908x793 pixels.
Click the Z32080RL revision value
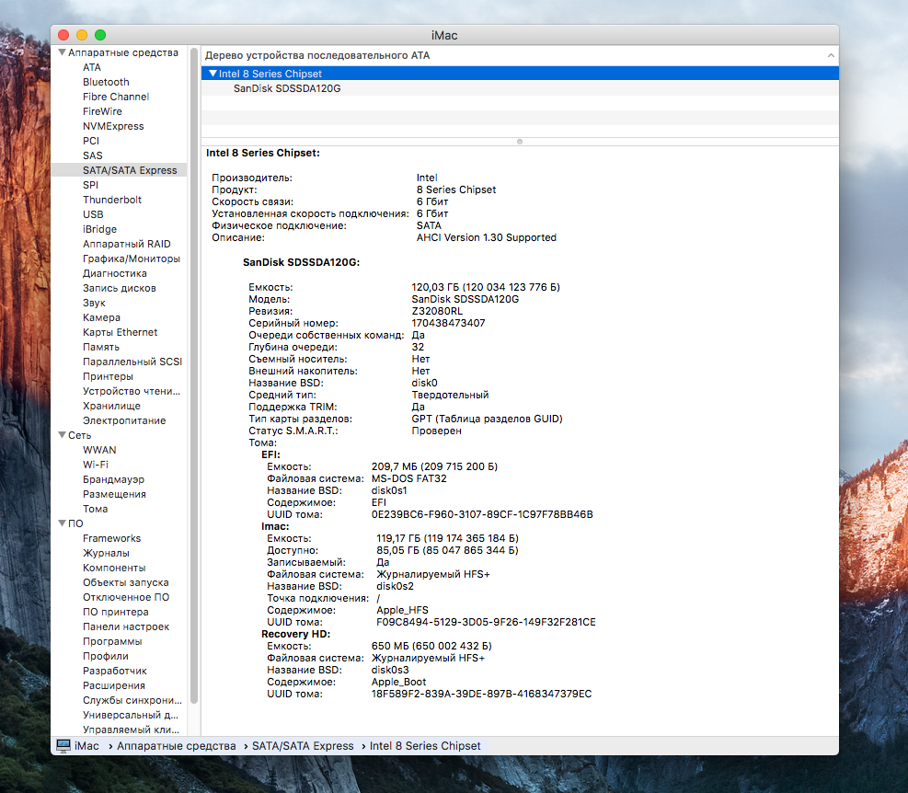tap(437, 311)
